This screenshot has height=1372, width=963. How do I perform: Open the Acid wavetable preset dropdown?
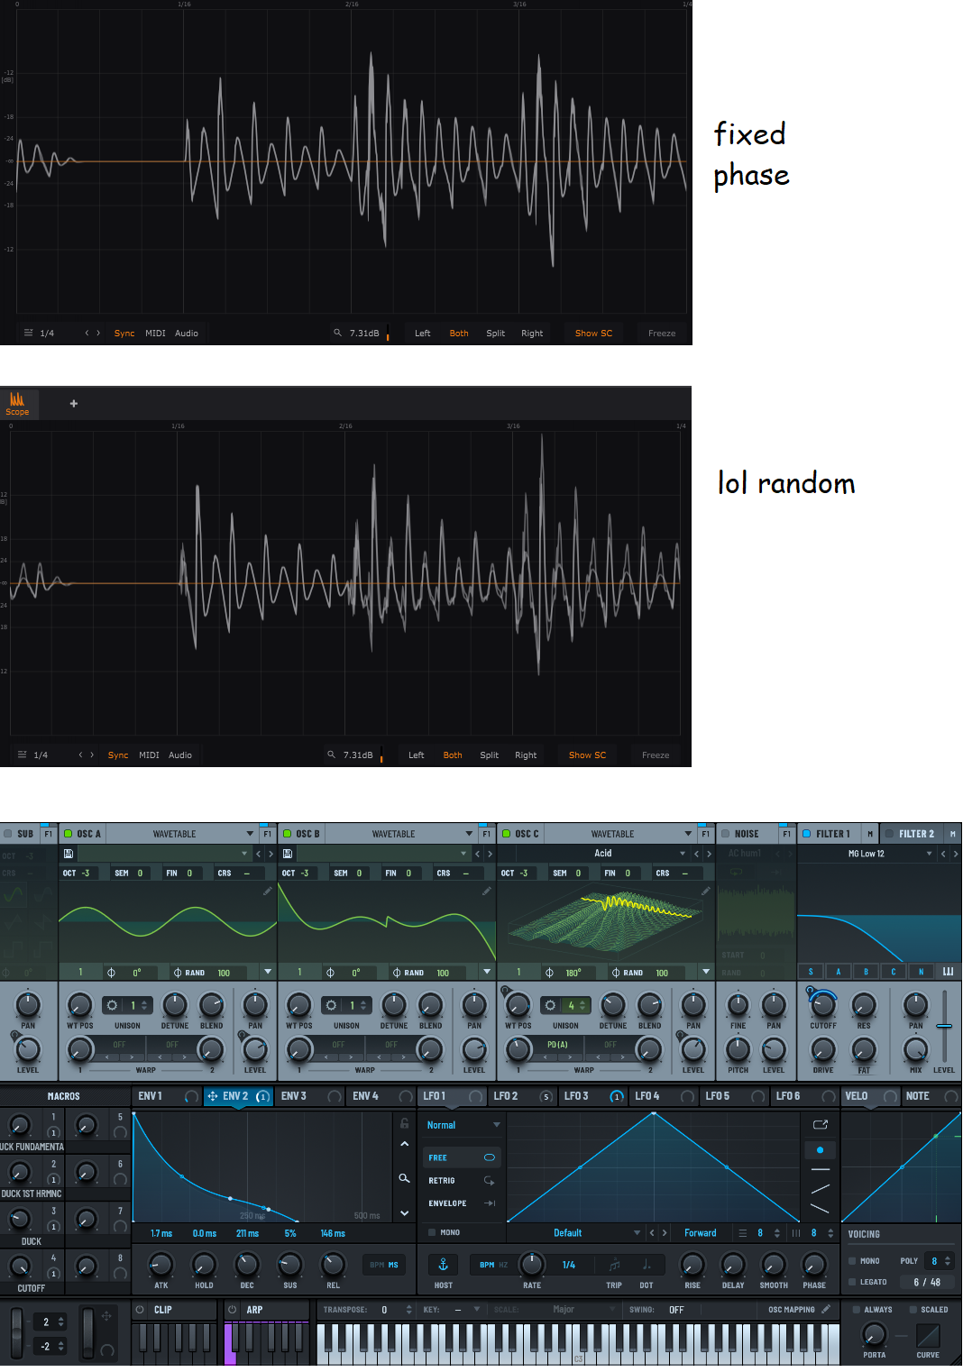(x=602, y=853)
